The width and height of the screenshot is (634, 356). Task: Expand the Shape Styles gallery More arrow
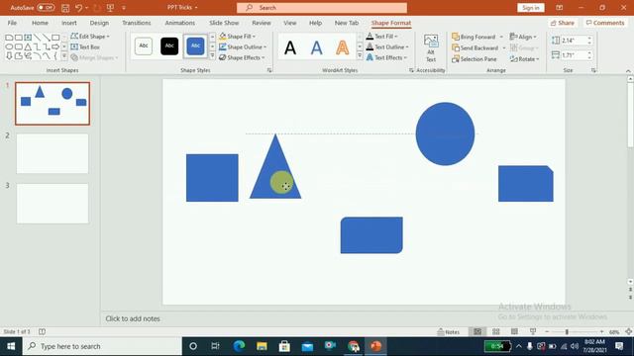[212, 55]
